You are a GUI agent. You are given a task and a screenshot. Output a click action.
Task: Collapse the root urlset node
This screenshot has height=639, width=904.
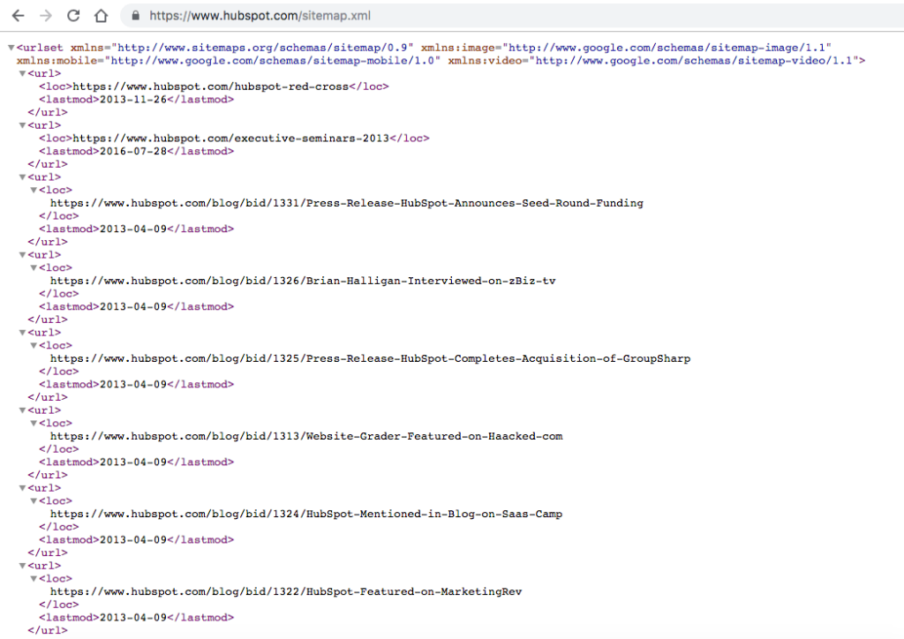pos(11,48)
